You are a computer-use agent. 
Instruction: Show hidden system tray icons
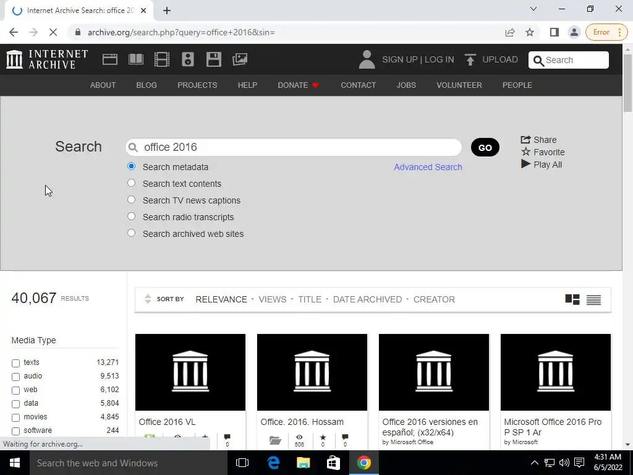pyautogui.click(x=534, y=463)
